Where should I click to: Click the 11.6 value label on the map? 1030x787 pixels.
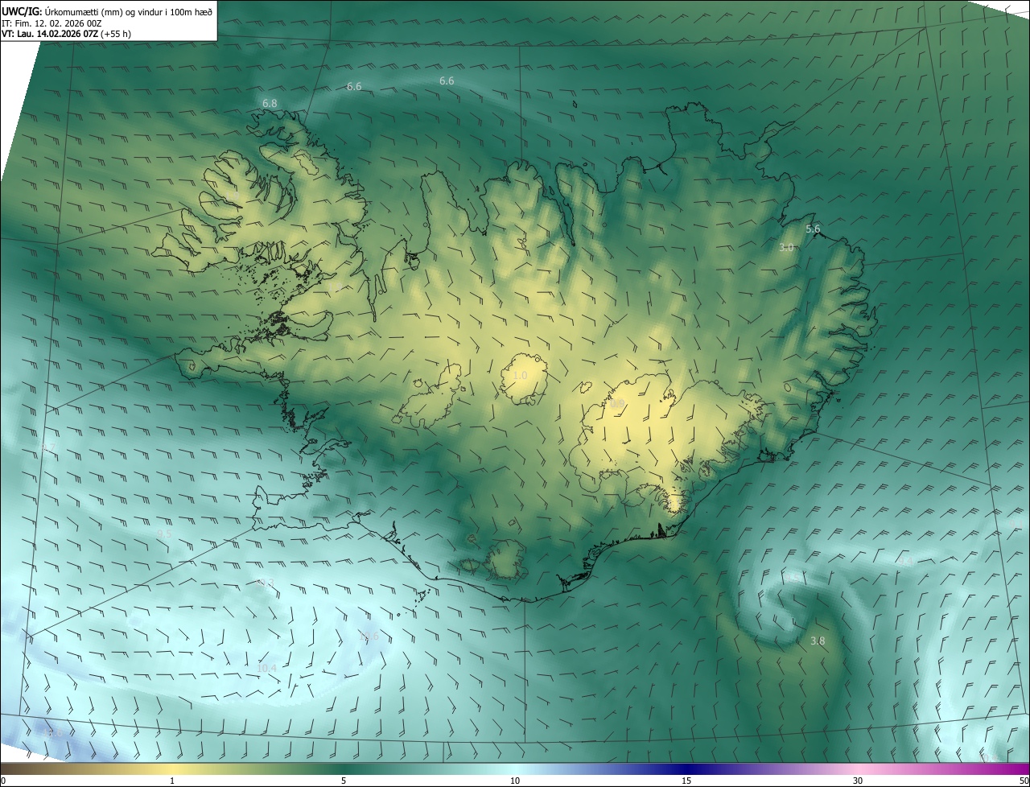(x=53, y=733)
